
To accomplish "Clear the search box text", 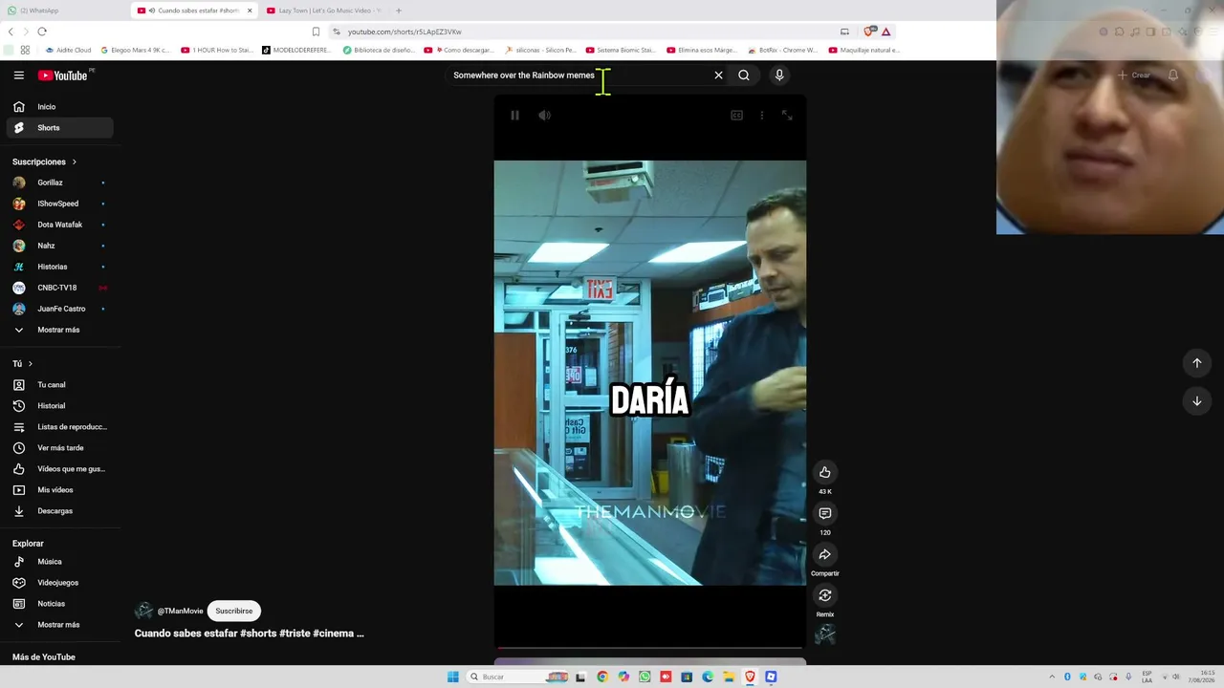I will [718, 75].
